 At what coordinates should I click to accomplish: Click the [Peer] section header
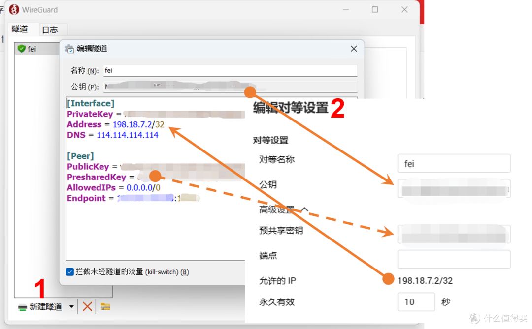80,156
